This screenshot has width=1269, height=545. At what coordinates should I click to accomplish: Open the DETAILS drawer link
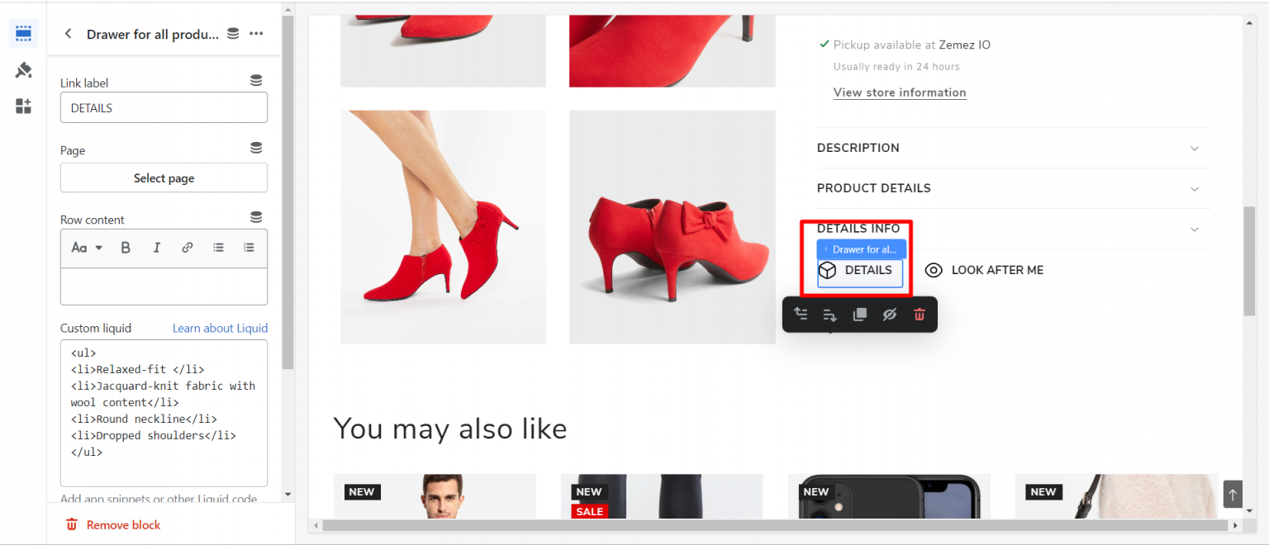859,271
